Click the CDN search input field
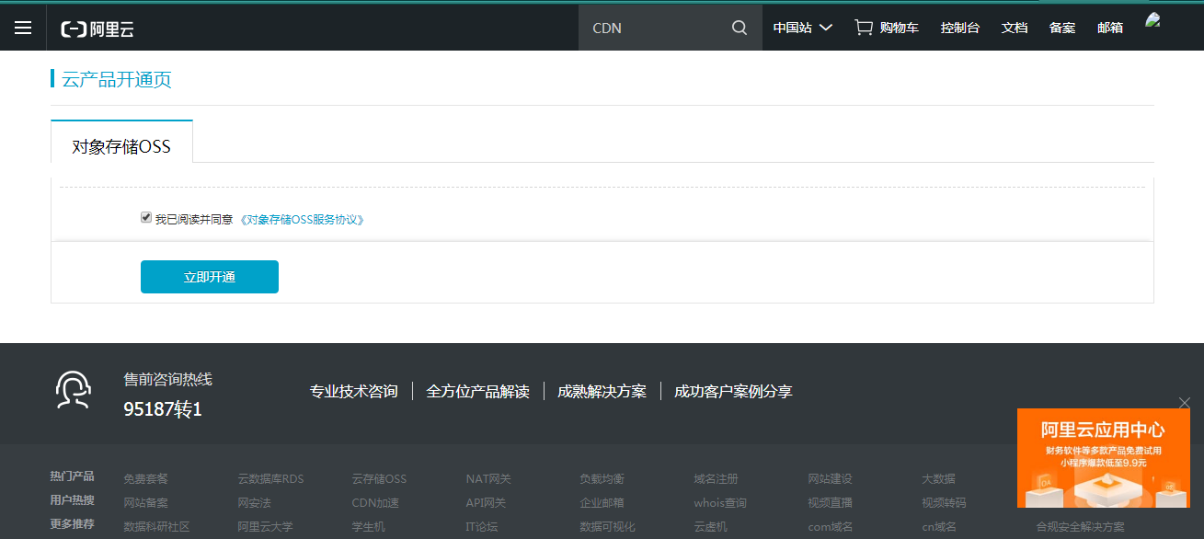 pos(655,28)
